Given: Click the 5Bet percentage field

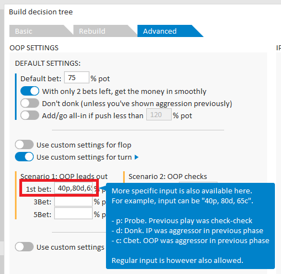Looking at the screenshot, I should pos(73,213).
